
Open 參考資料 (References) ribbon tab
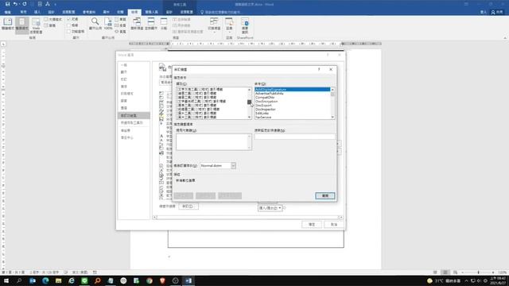(89, 12)
